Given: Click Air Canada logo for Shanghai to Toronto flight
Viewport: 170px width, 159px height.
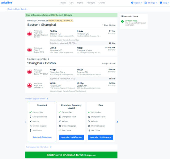Looking at the screenshot, I should coord(29,72).
